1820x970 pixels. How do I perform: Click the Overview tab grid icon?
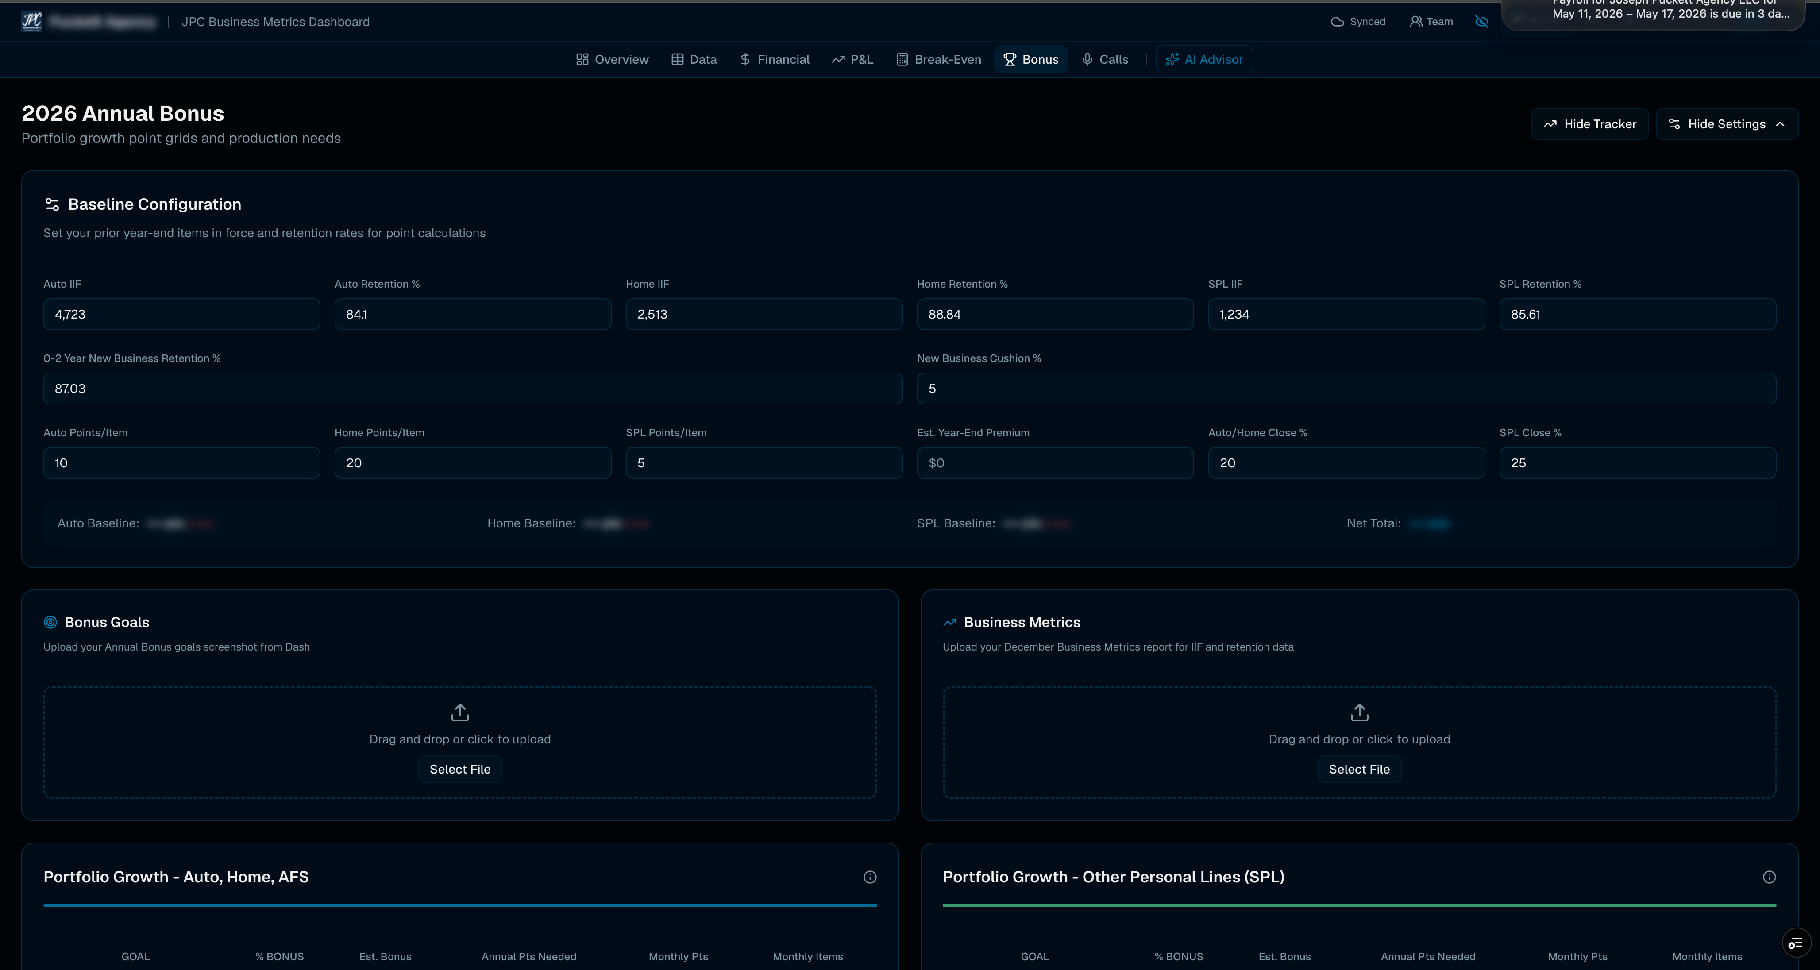click(x=582, y=59)
